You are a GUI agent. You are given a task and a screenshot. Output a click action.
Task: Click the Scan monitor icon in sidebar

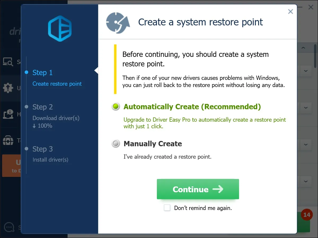click(8, 62)
